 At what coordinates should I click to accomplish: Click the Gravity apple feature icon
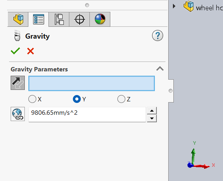coord(17,35)
